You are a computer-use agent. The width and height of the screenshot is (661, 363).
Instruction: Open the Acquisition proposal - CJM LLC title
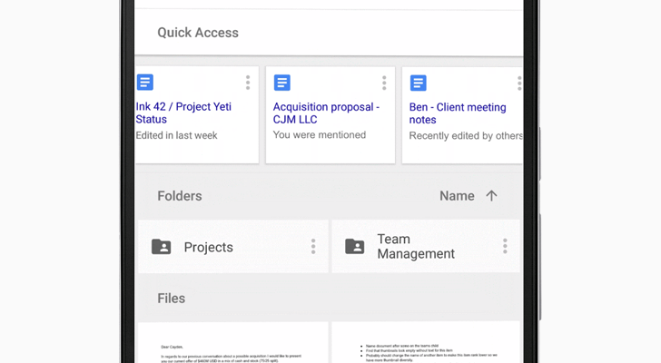pos(326,113)
